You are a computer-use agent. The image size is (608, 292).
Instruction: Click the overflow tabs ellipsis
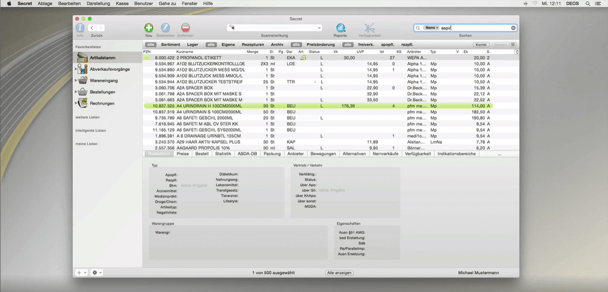pyautogui.click(x=499, y=154)
